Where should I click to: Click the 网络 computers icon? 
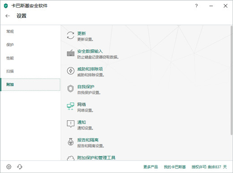[70, 106]
